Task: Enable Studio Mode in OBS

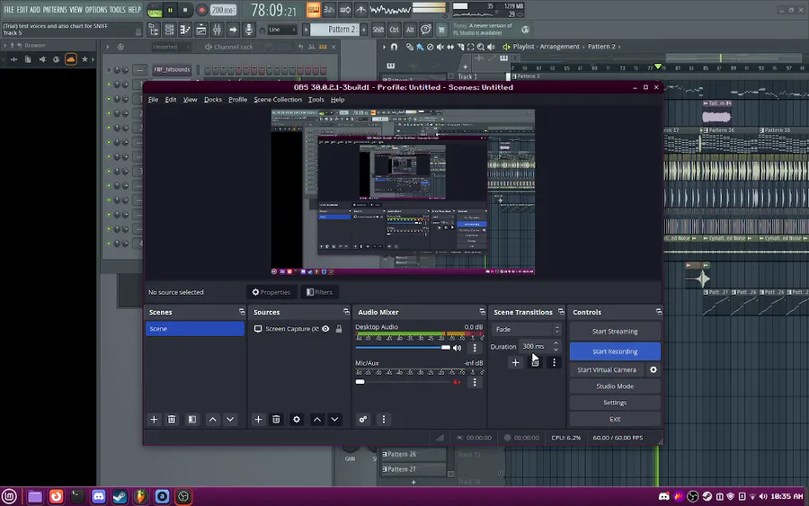Action: tap(615, 386)
